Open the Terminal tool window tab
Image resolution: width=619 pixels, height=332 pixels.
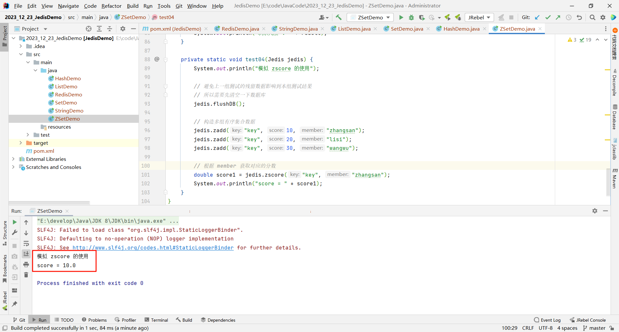(x=156, y=320)
